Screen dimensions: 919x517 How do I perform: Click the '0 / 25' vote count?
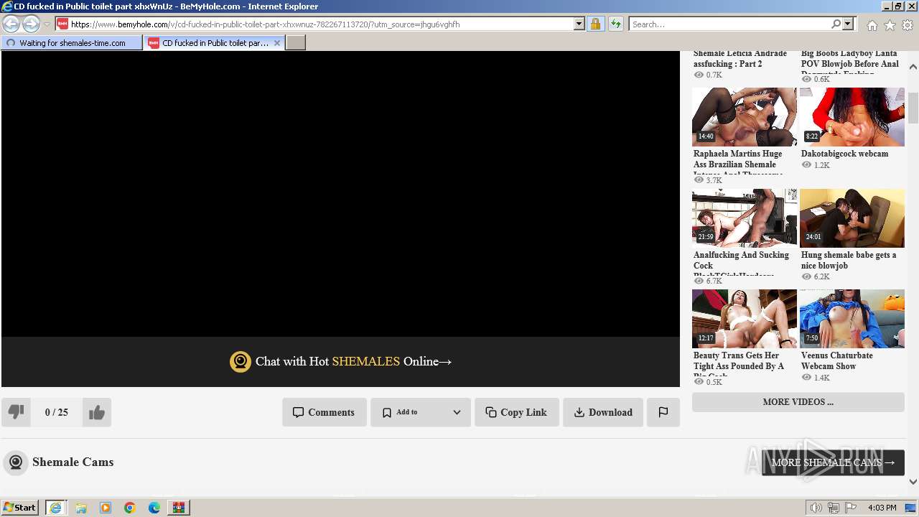tap(57, 412)
